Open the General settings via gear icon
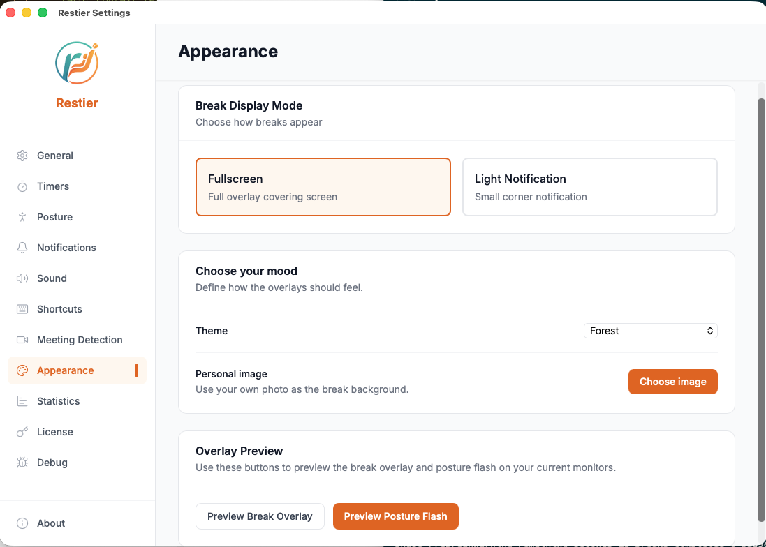This screenshot has width=766, height=547. pyautogui.click(x=22, y=156)
